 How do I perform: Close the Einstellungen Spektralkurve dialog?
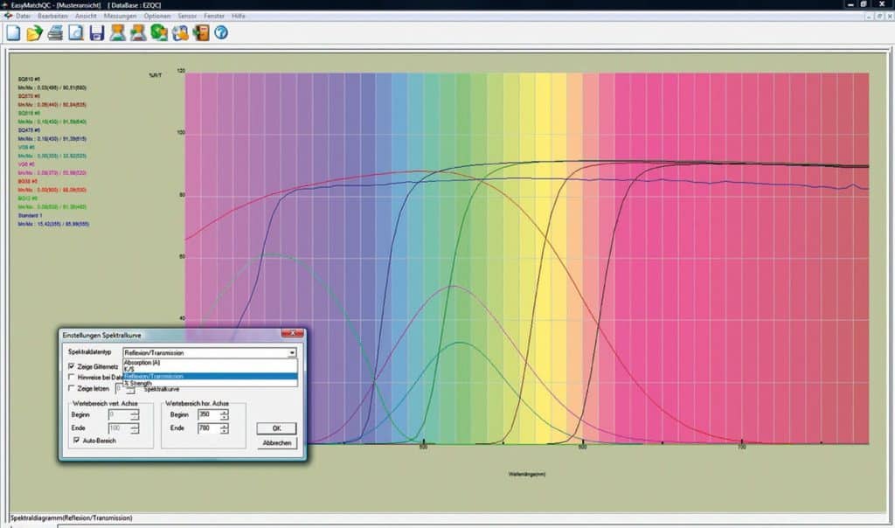pos(292,333)
